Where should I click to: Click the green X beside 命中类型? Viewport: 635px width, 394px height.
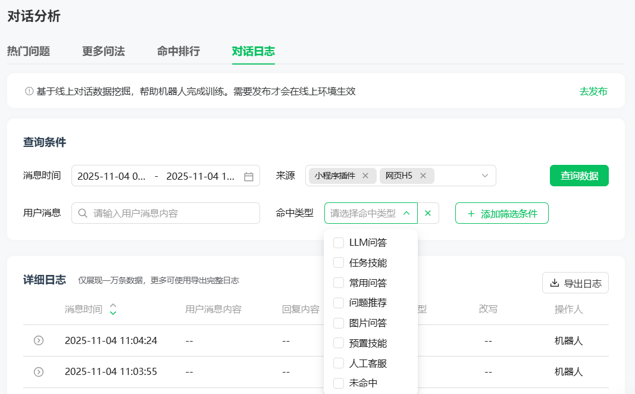pos(428,213)
